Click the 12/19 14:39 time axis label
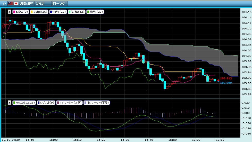The height and width of the screenshot is (142, 252). pyautogui.click(x=11, y=140)
